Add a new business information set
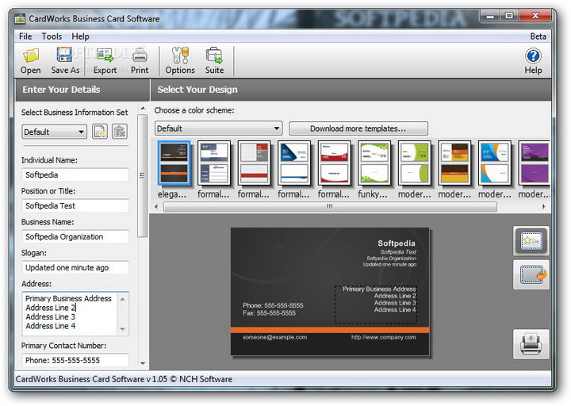 (x=100, y=132)
